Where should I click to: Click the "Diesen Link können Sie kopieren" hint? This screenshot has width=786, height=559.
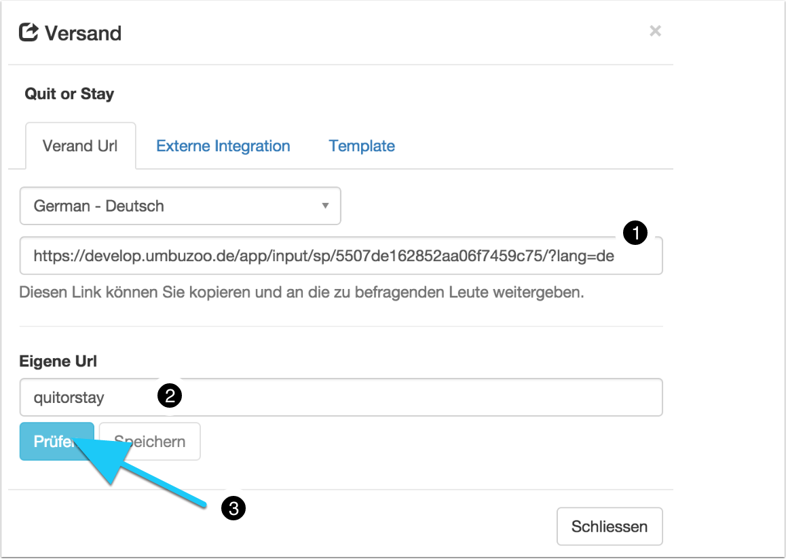(301, 293)
